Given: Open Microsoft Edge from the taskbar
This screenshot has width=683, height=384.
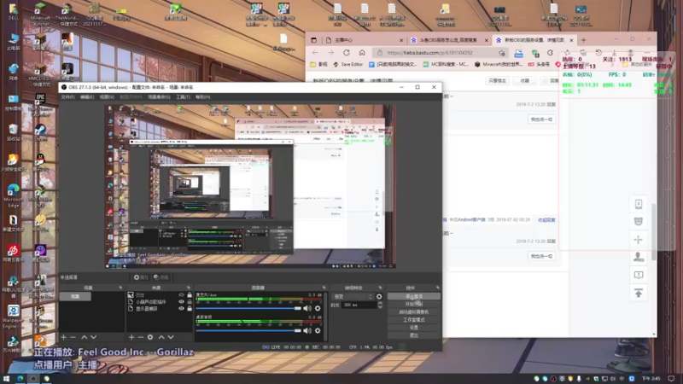Looking at the screenshot, I should tap(20, 379).
